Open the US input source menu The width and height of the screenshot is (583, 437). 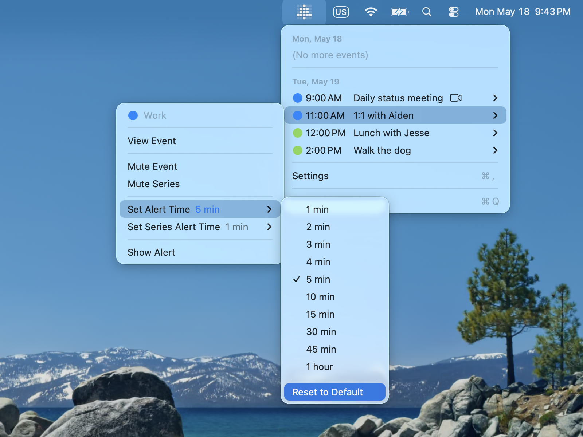(341, 12)
